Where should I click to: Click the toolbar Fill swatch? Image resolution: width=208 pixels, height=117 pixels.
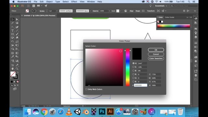pyautogui.click(x=13, y=74)
